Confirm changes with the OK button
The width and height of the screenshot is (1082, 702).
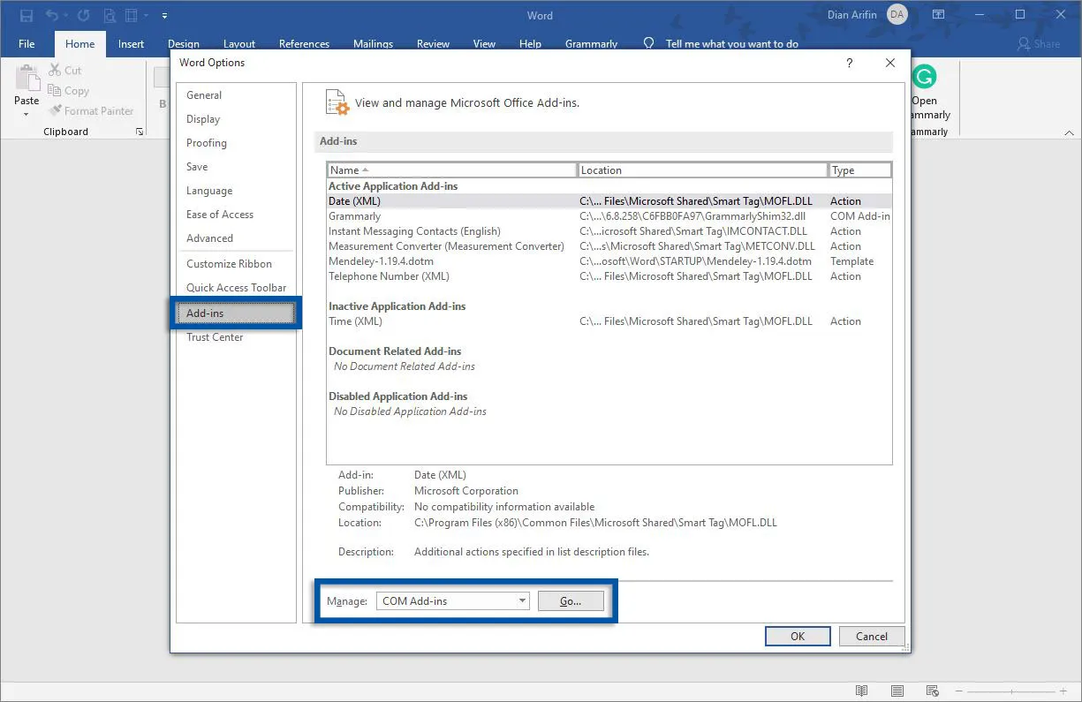point(797,636)
